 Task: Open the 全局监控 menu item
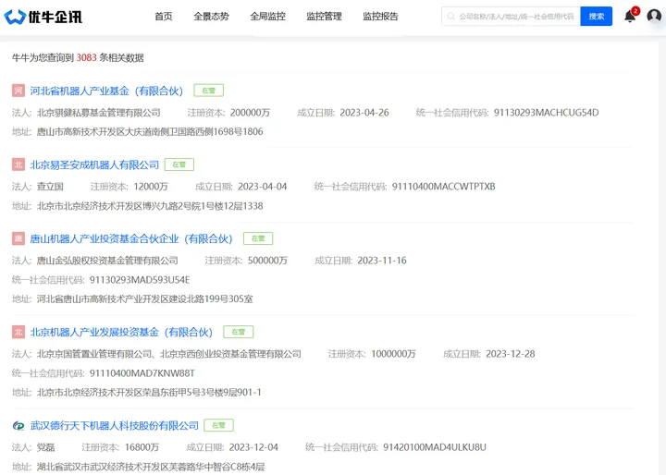pos(267,17)
